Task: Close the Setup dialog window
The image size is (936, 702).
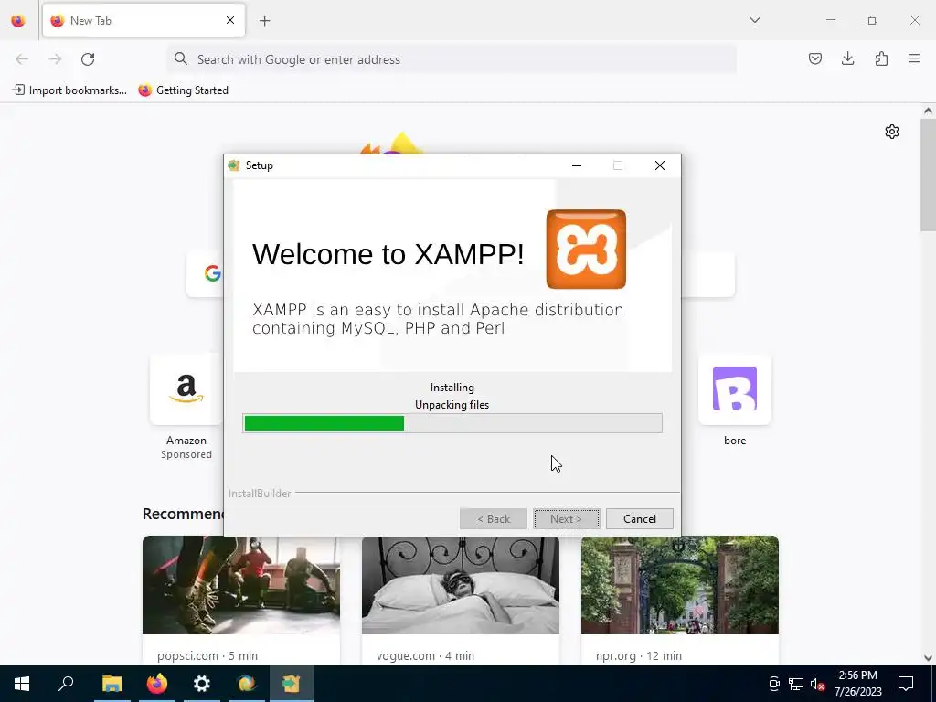Action: [660, 165]
